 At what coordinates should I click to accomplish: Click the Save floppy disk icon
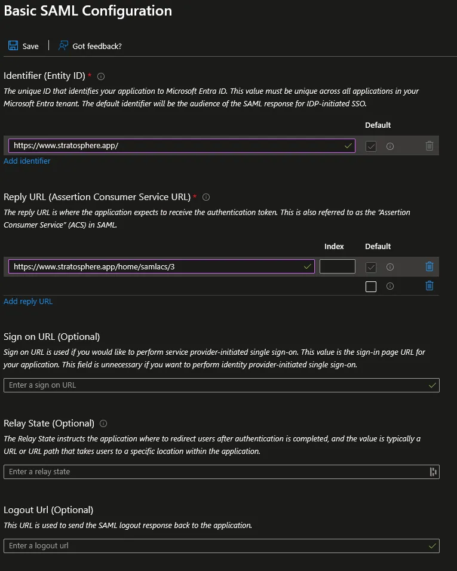[x=13, y=45]
